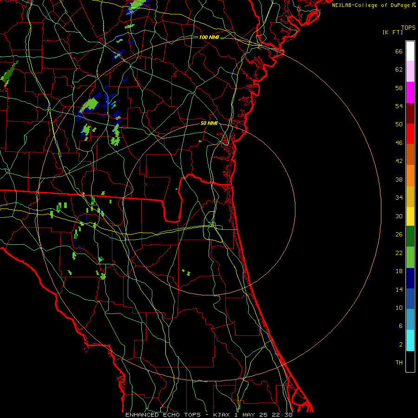
Task: Click the legend value "26"
Action: click(x=399, y=235)
